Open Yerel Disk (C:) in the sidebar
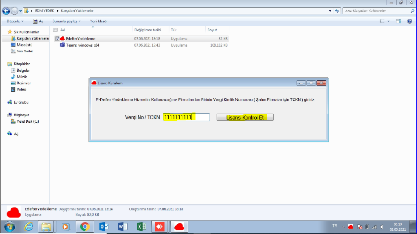 pos(27,121)
